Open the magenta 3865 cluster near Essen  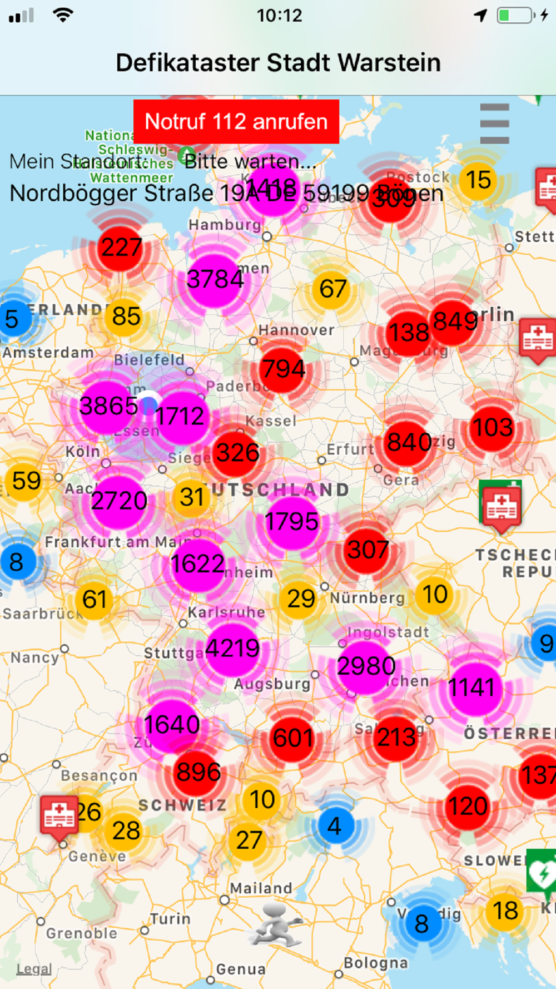click(x=108, y=406)
